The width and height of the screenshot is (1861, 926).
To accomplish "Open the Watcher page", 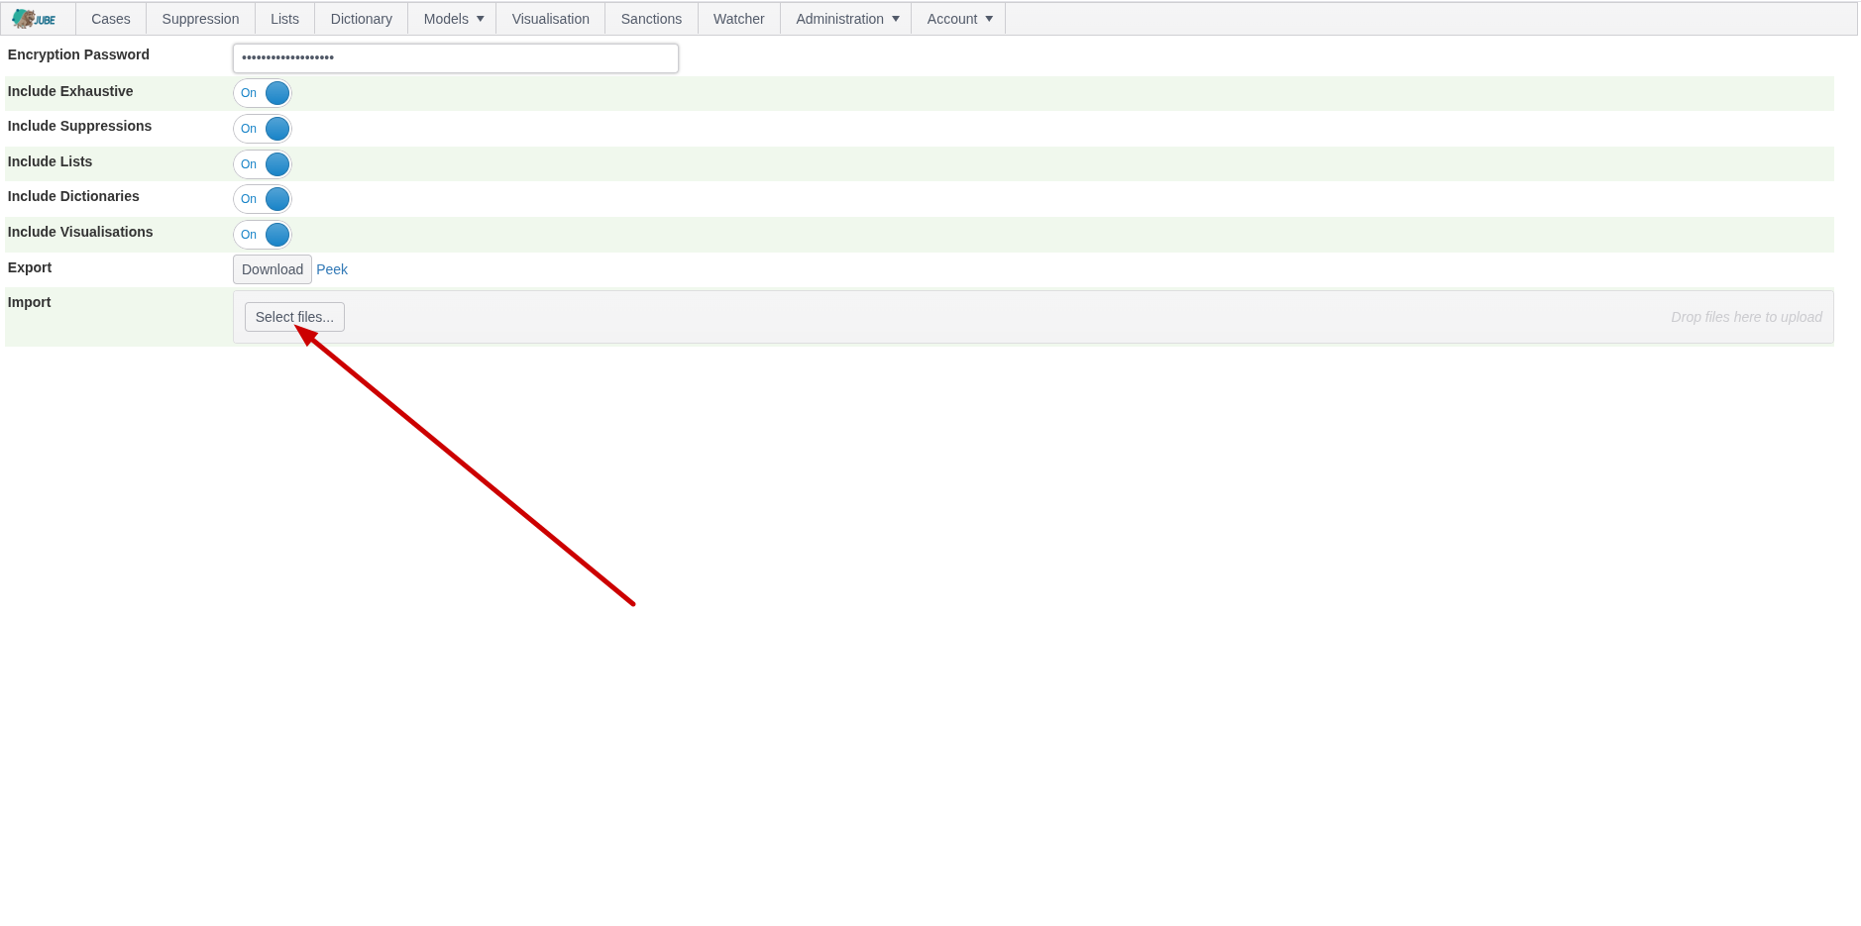I will coord(738,19).
